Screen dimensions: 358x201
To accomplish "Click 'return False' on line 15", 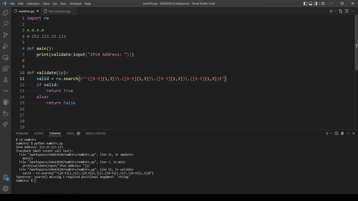I will (x=61, y=103).
